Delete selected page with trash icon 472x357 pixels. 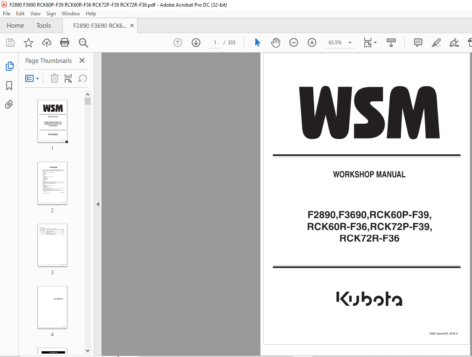pyautogui.click(x=54, y=79)
